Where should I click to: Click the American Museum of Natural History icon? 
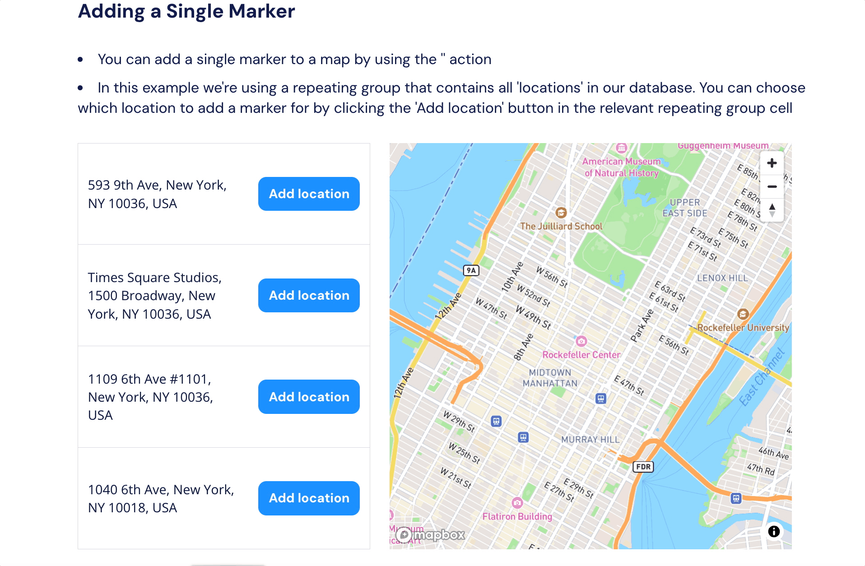point(622,148)
